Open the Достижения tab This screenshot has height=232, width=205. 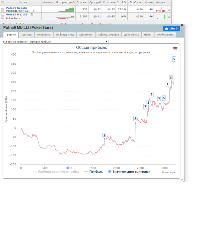pyautogui.click(x=131, y=35)
